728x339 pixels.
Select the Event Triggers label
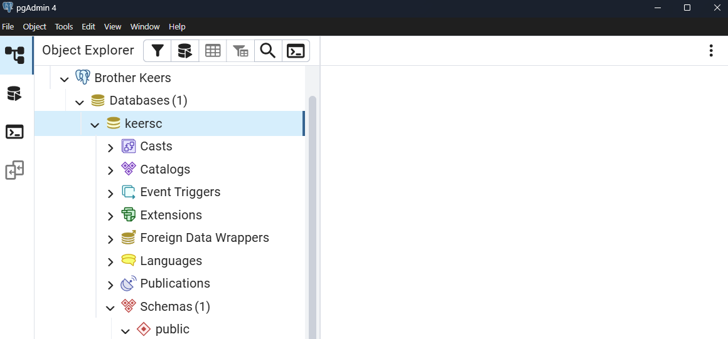(180, 192)
